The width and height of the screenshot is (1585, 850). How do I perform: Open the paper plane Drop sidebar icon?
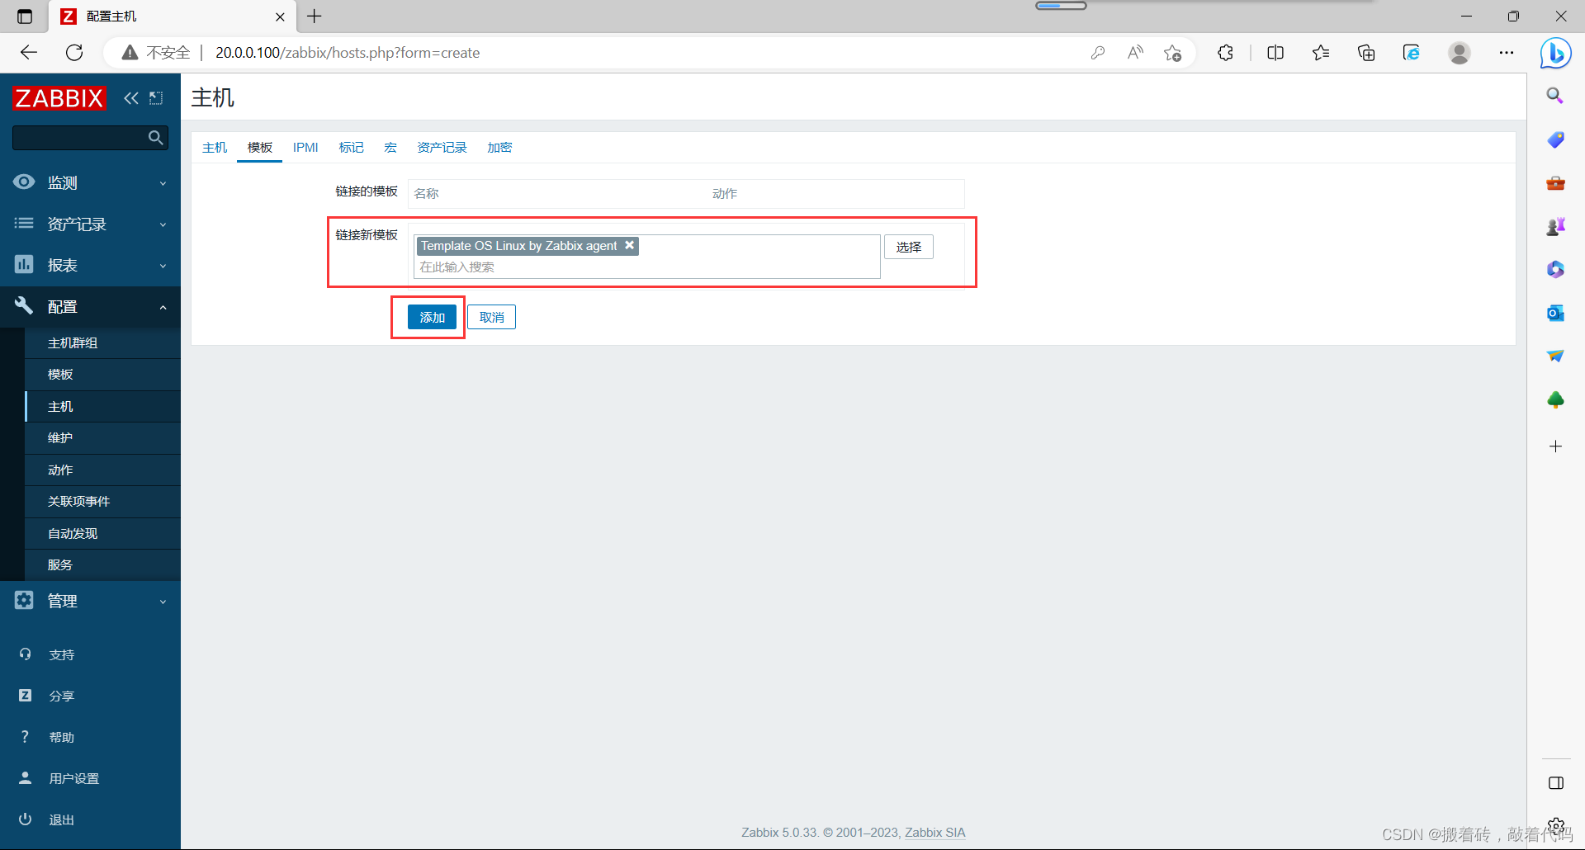[1555, 356]
